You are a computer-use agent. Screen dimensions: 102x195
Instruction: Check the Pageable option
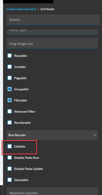(x=10, y=78)
